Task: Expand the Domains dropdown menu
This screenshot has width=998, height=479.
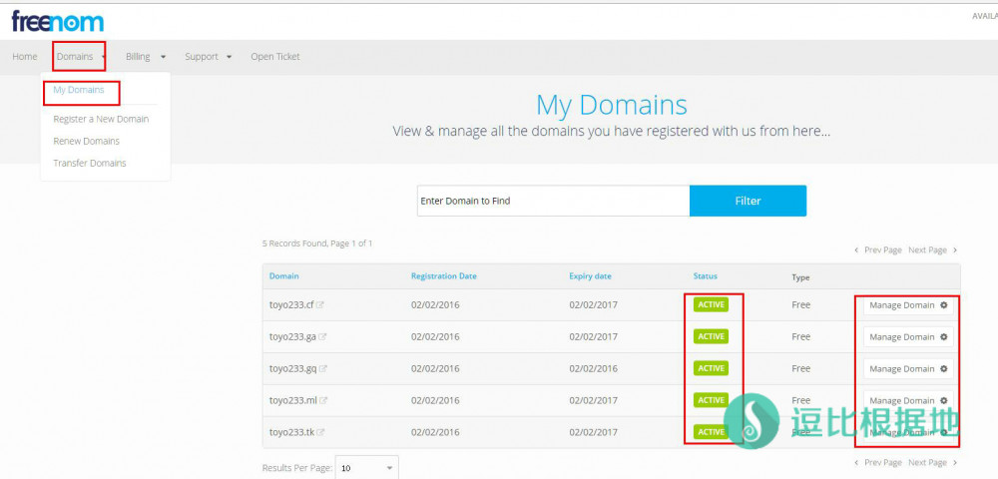Action: pyautogui.click(x=80, y=57)
